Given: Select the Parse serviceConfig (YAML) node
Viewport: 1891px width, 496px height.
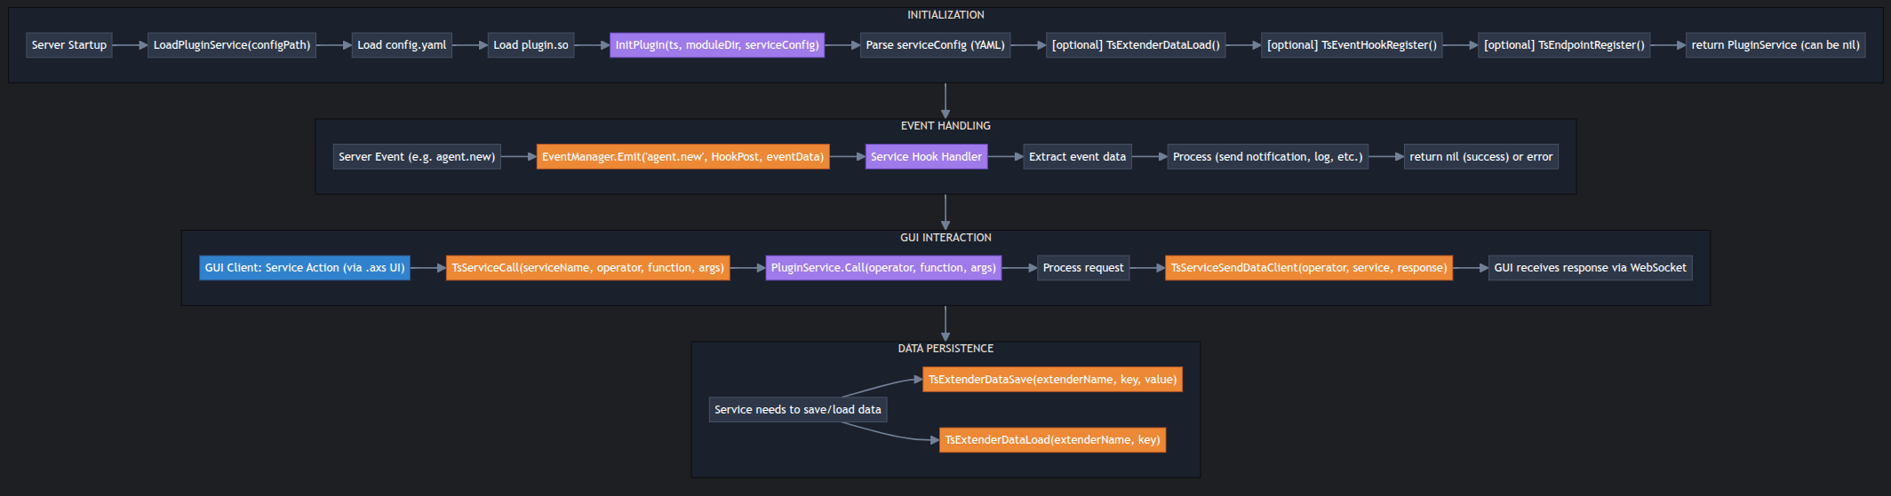Looking at the screenshot, I should (935, 45).
